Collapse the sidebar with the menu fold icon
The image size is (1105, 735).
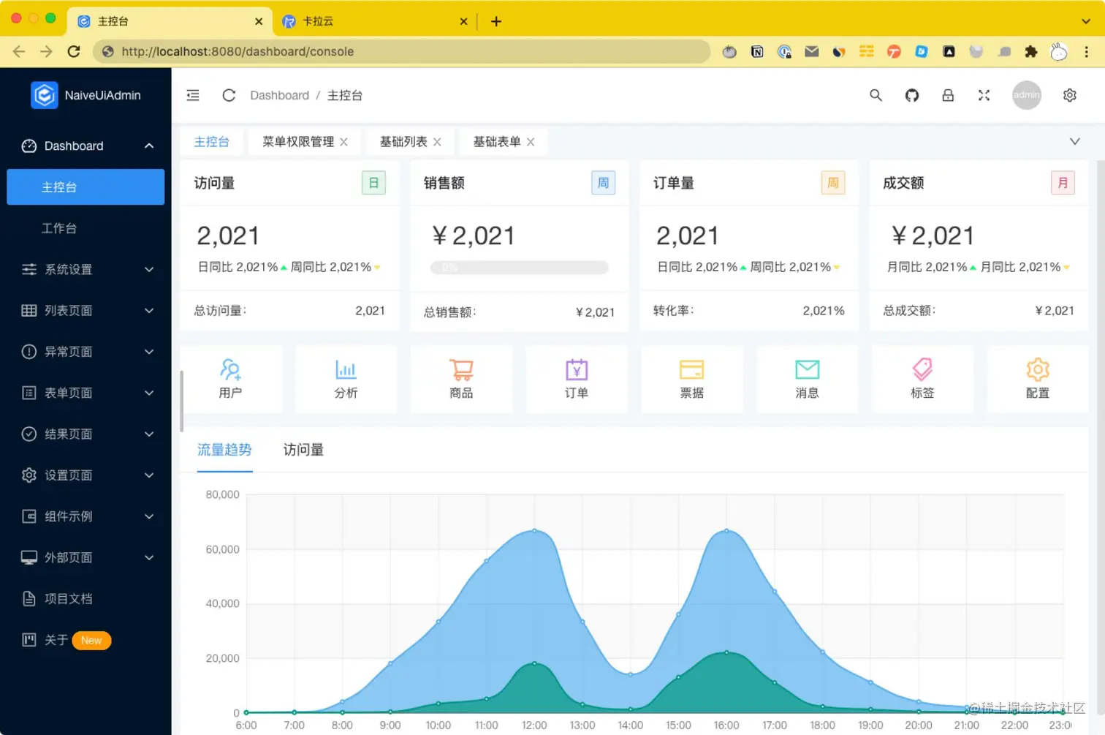point(193,95)
